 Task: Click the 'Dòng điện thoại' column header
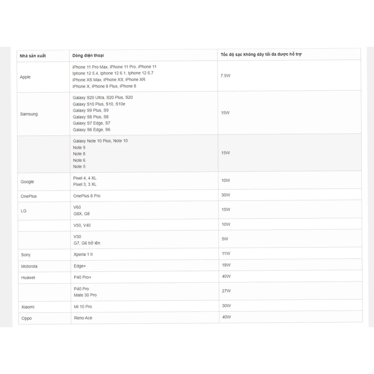(88, 56)
